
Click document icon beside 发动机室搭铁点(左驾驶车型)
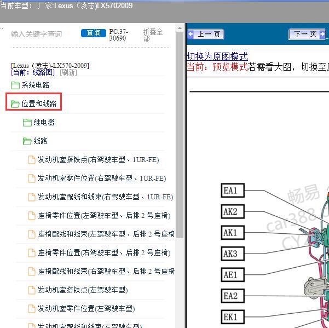(x=32, y=290)
